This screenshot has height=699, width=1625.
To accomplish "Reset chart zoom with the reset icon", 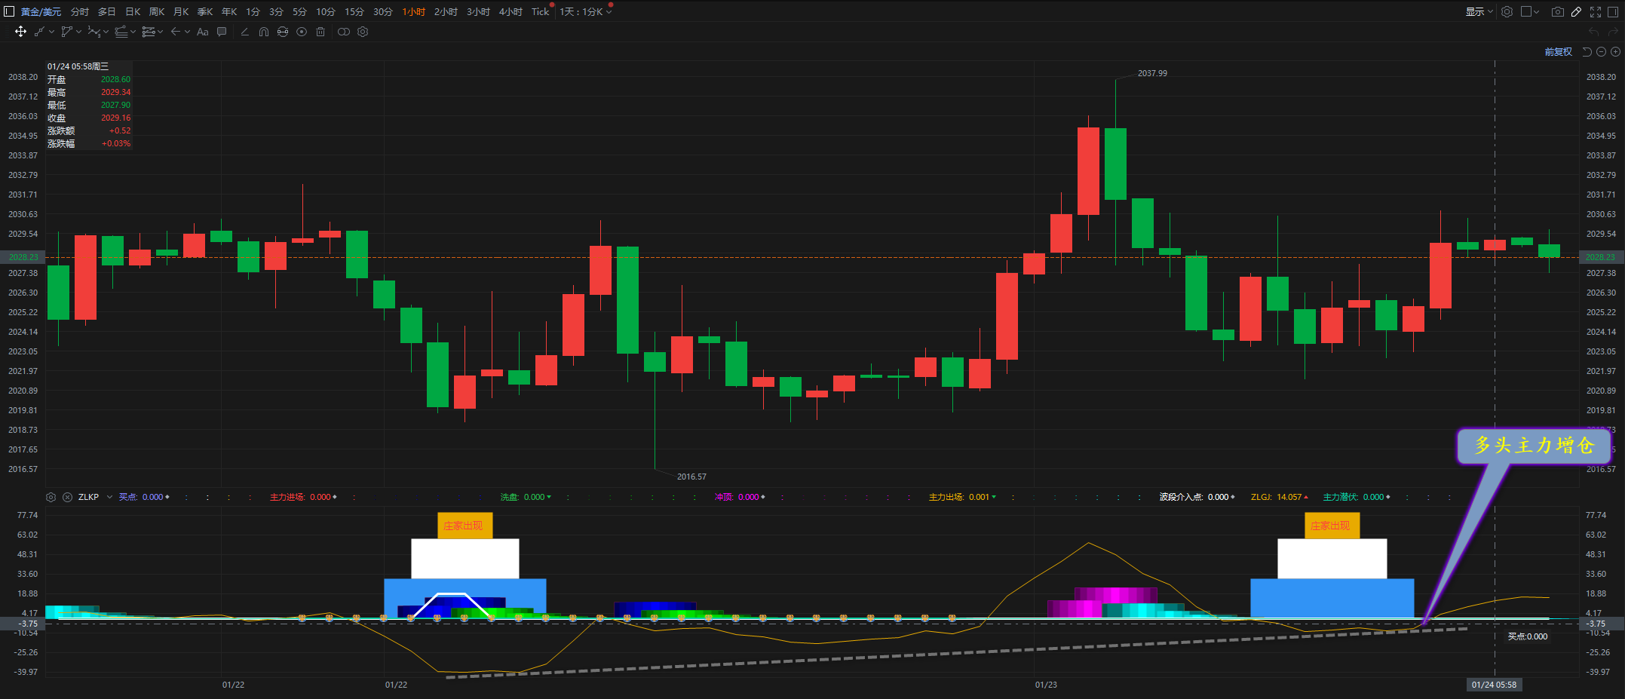I will [x=1587, y=52].
